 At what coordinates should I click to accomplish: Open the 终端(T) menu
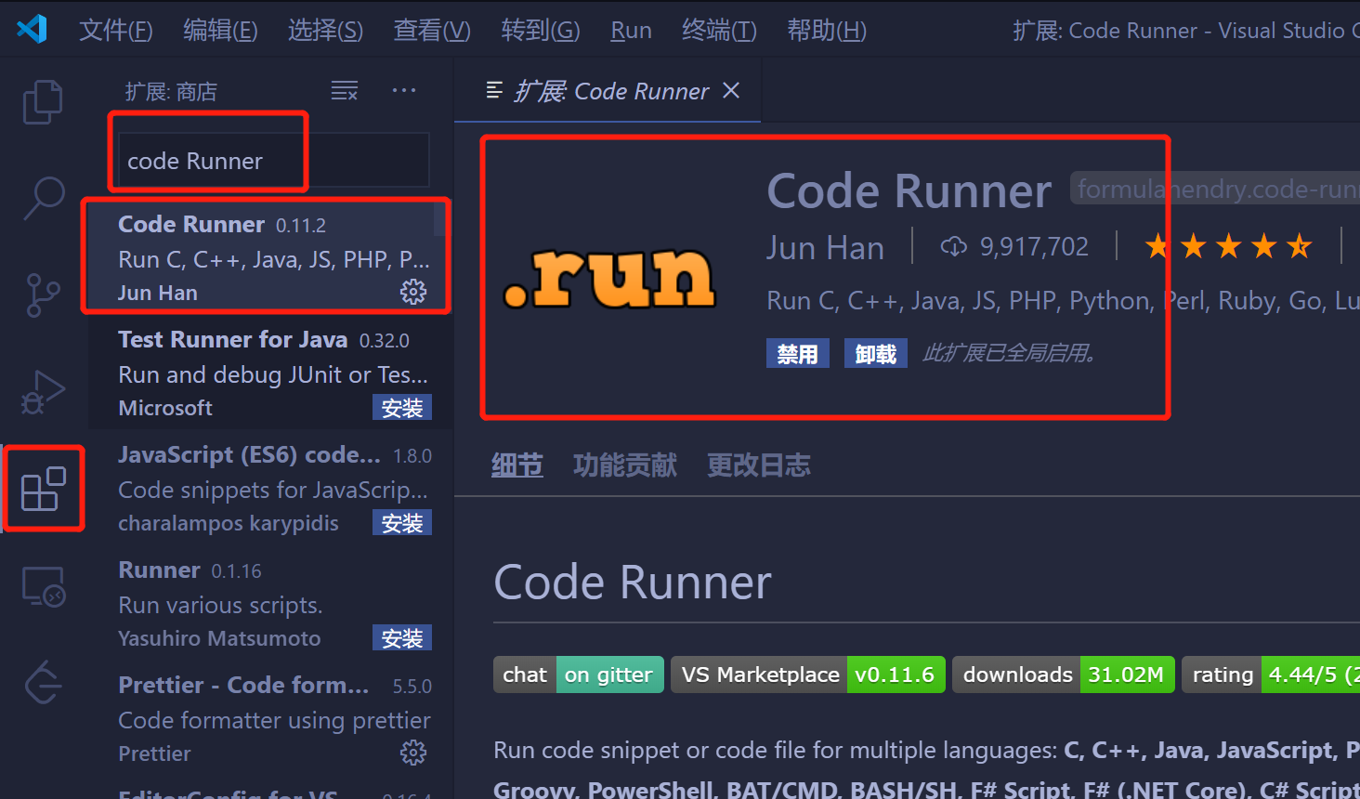(719, 30)
